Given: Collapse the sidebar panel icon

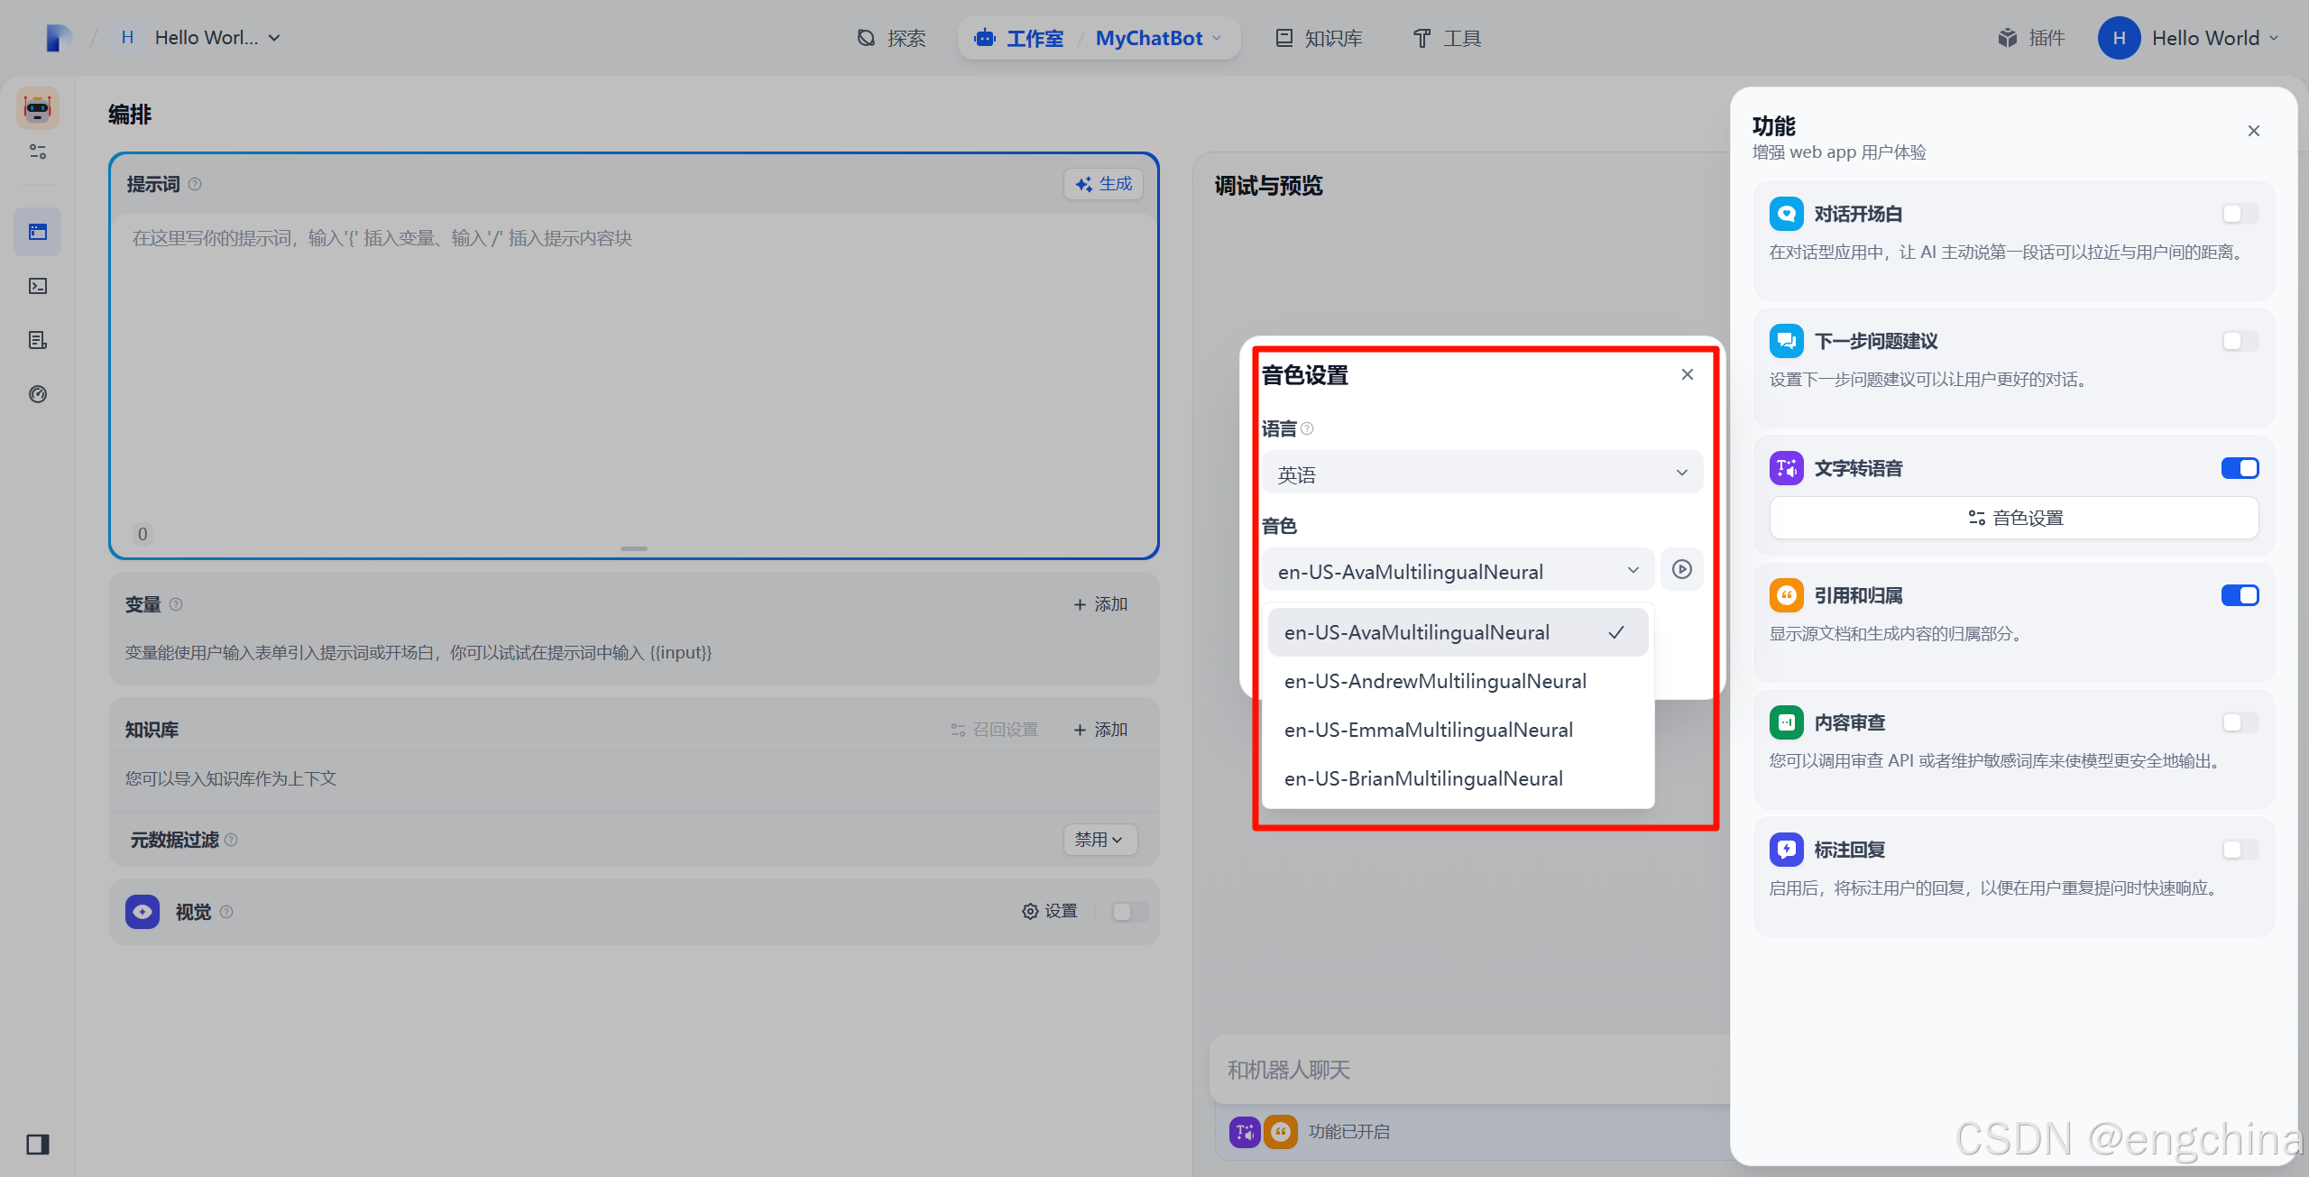Looking at the screenshot, I should [x=38, y=1145].
